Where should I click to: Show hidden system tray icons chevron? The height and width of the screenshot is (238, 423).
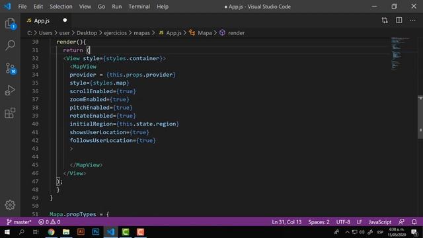pos(347,232)
